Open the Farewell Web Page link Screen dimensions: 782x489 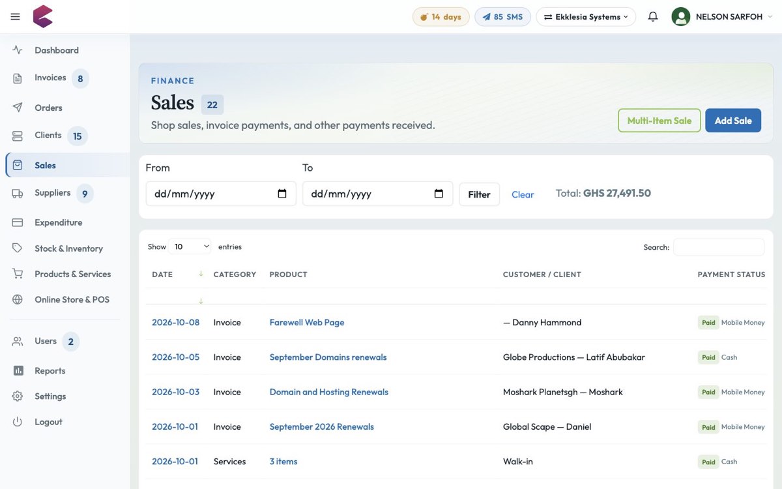tap(307, 322)
